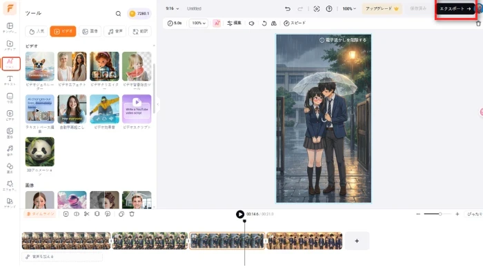Click the FlexClip orange F logo
The image size is (483, 276).
pos(10,8)
